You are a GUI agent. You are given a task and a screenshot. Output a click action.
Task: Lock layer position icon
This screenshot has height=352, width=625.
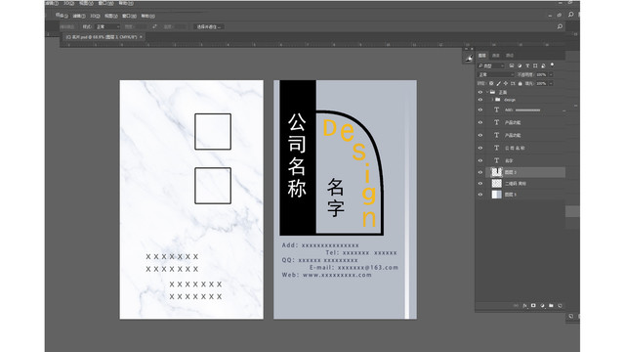tap(506, 83)
